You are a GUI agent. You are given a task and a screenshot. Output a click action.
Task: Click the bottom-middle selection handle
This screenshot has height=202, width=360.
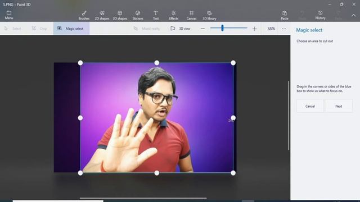click(156, 173)
